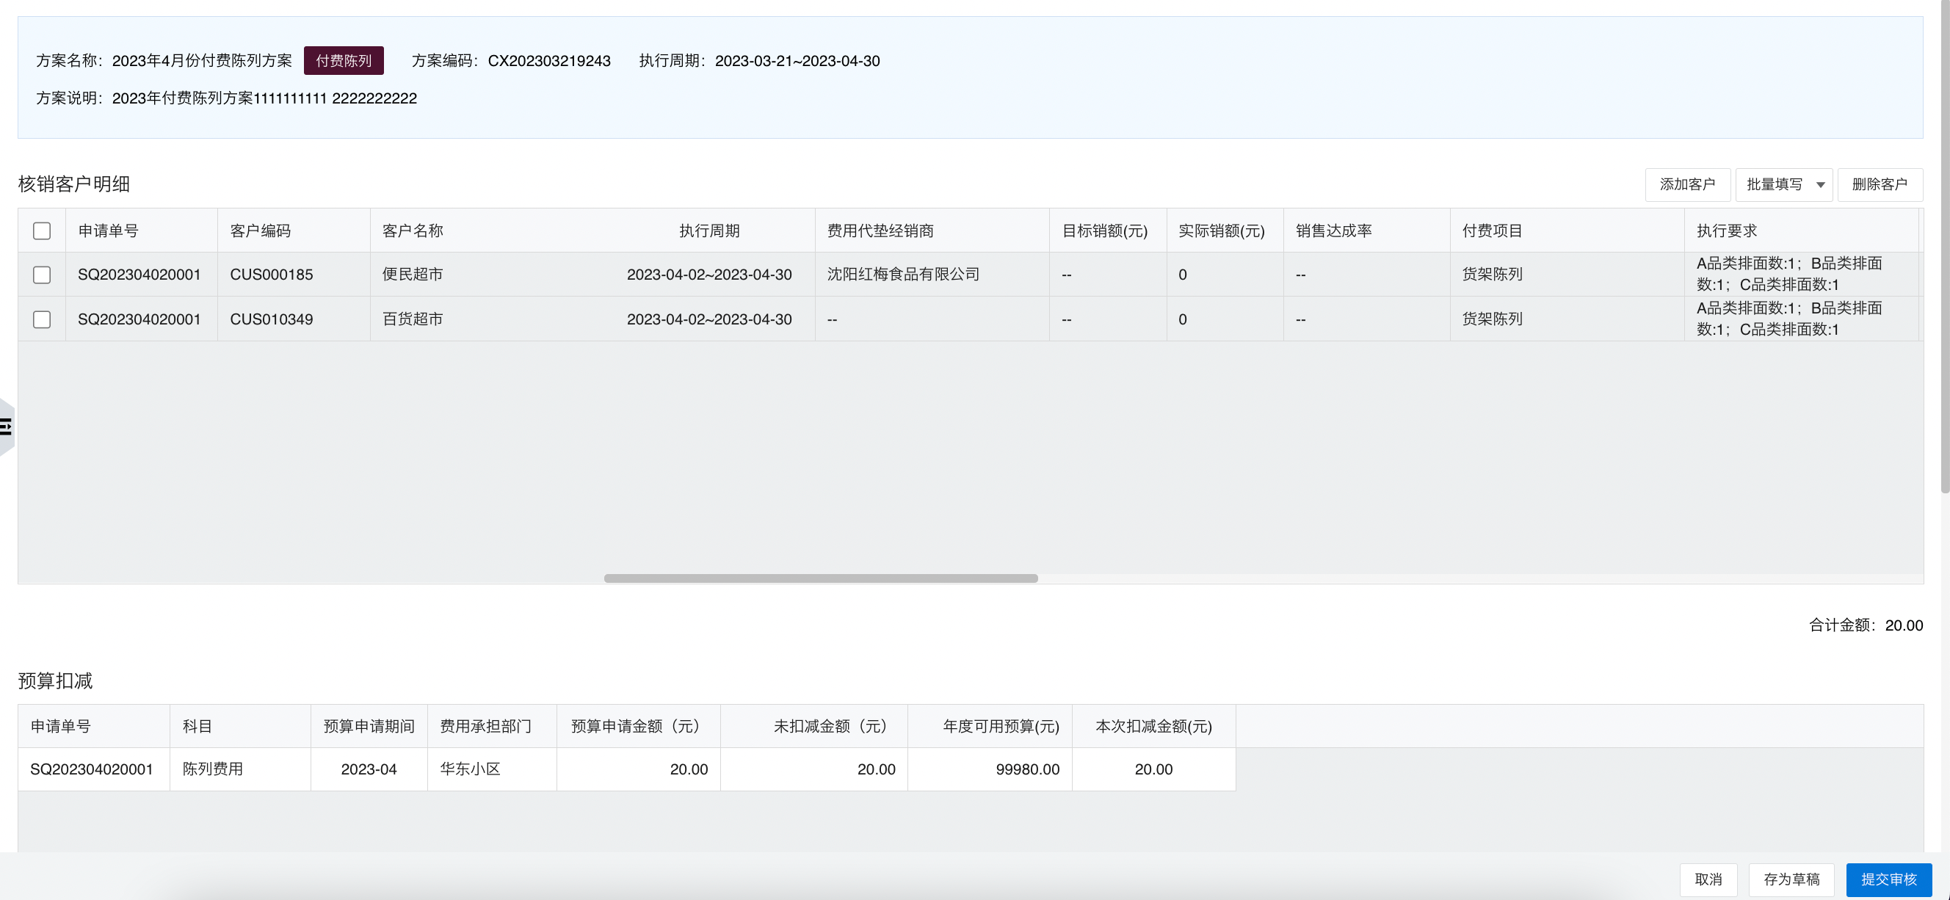Select the 本次扣减金额(元) column header
Image resolution: width=1950 pixels, height=900 pixels.
(1153, 727)
